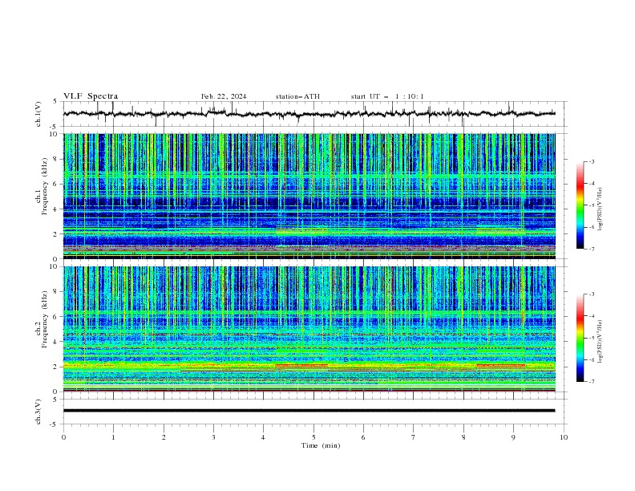635x491 pixels.
Task: Click the lower colorbar 'log(PSD)(V²/Hz)' label
Action: click(x=600, y=342)
